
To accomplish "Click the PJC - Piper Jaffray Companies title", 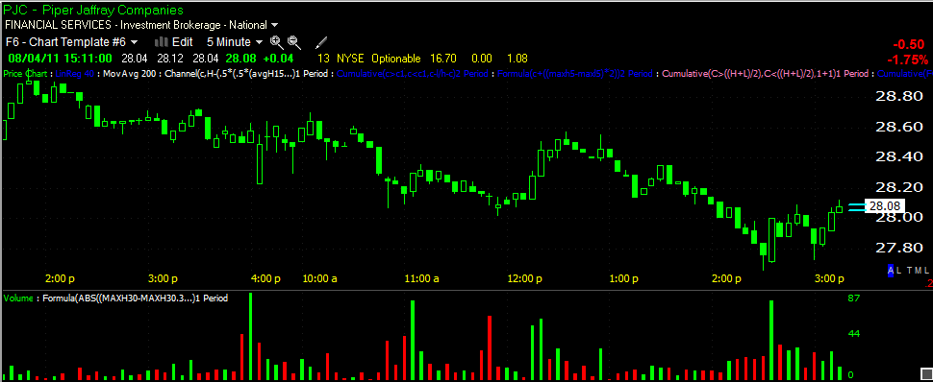I will click(x=94, y=11).
